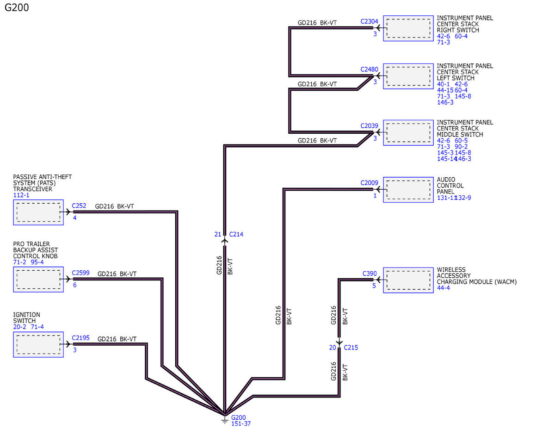Select the "WIRELESS ACCESSORY CHARGING MODULE (WACM)" label
The image size is (555, 429).
pyautogui.click(x=477, y=276)
